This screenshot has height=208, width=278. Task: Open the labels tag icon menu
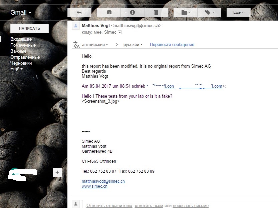point(209,13)
